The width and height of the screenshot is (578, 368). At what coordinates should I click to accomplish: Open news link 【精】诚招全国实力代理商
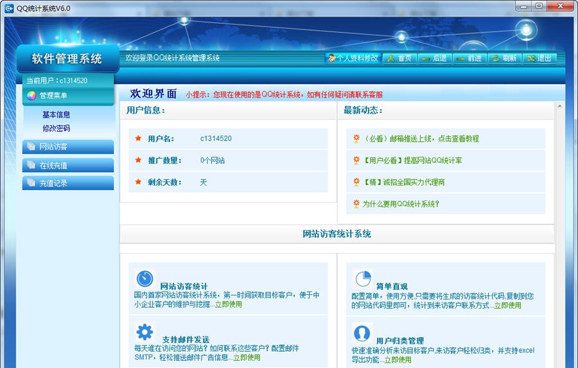coord(404,182)
